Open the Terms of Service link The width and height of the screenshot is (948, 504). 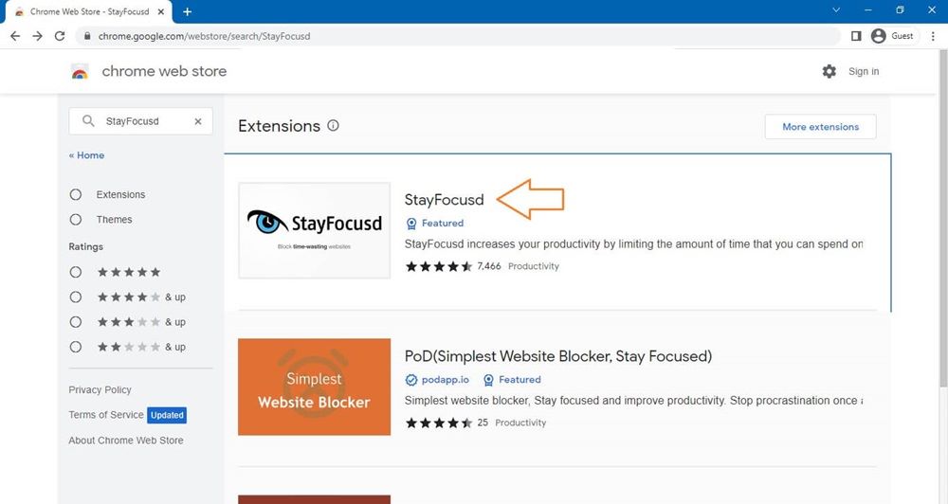coord(106,415)
